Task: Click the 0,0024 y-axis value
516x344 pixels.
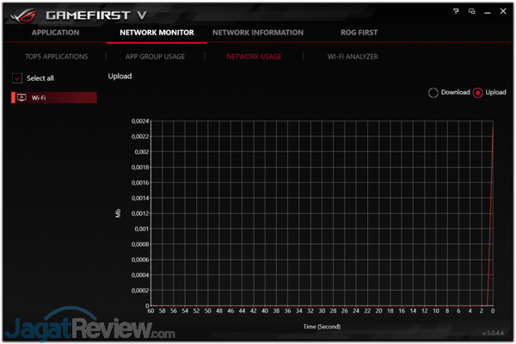Action: coord(140,121)
